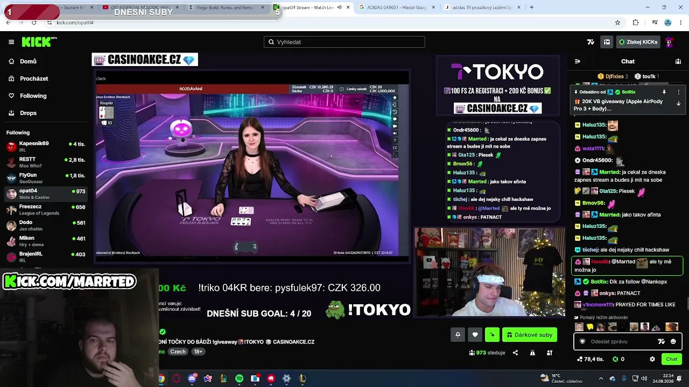
Task: Open the browser three-dot menu
Action: (680, 23)
